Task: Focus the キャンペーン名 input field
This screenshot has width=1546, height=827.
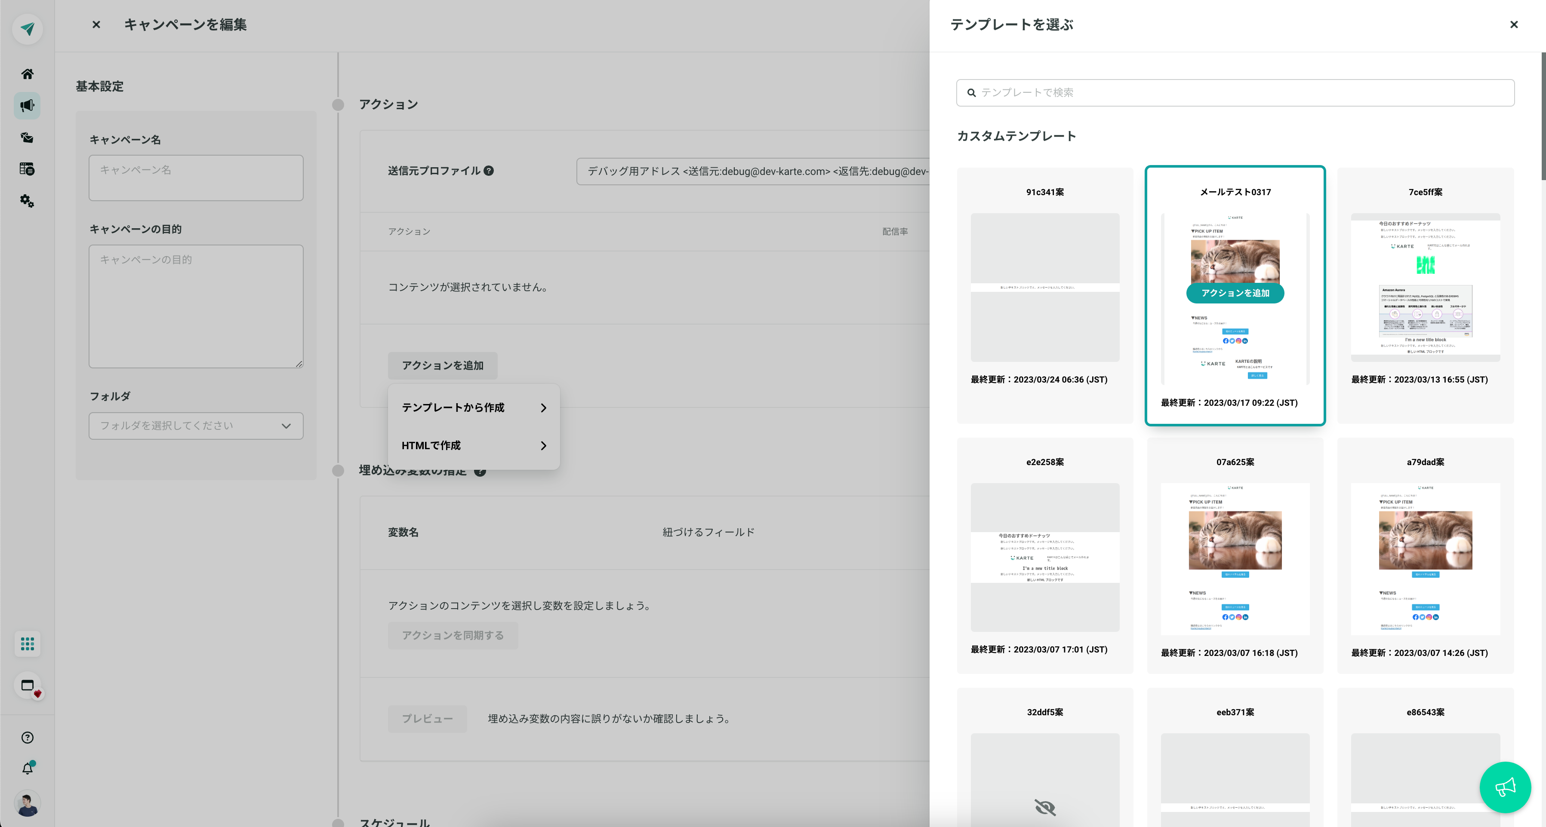Action: (x=196, y=178)
